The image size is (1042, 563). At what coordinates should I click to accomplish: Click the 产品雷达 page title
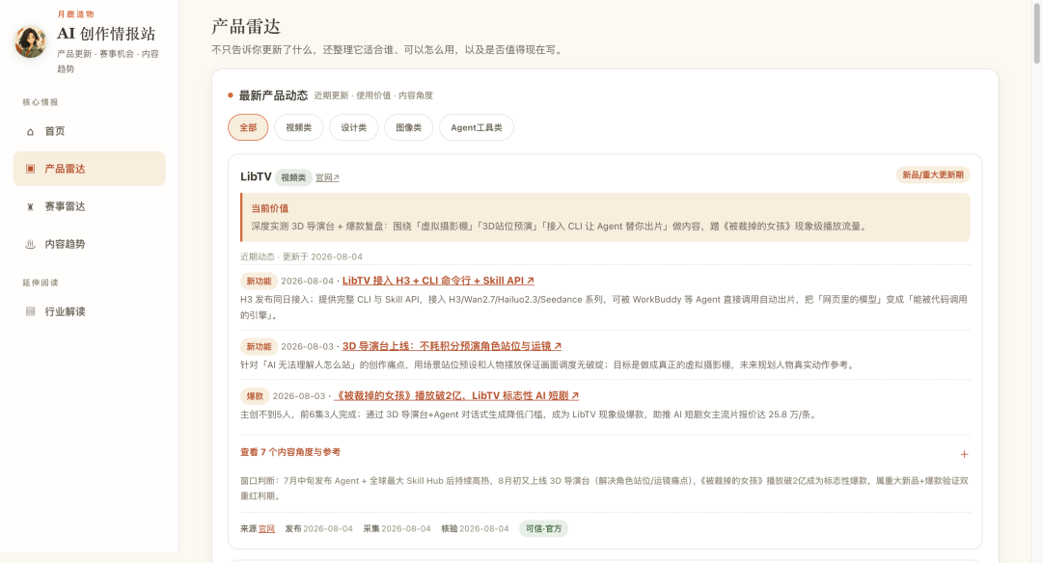(x=246, y=27)
